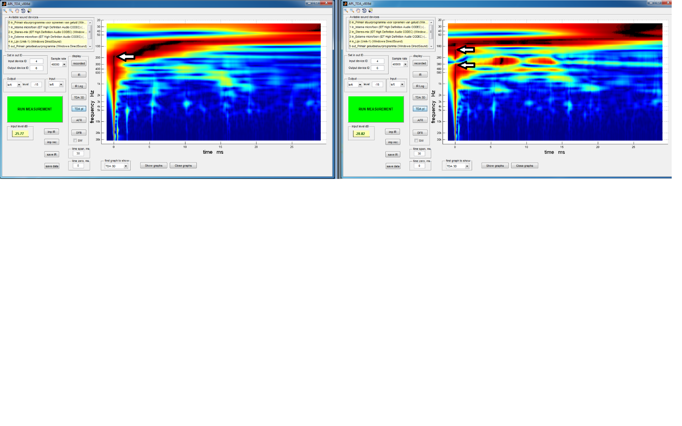Select Zoom Out tool in left window
682x426 pixels.
click(x=11, y=11)
